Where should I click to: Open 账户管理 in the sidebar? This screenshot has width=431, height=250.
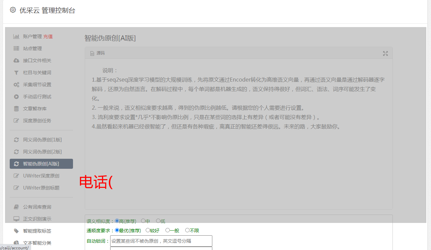pyautogui.click(x=32, y=36)
